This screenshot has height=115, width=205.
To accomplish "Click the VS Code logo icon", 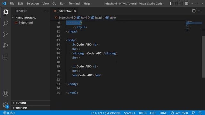I will coord(4,4).
